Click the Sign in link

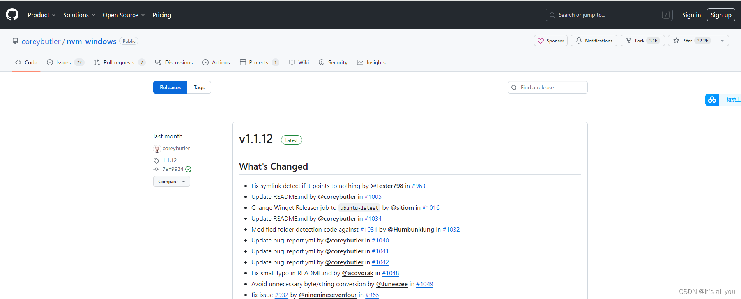click(x=691, y=15)
